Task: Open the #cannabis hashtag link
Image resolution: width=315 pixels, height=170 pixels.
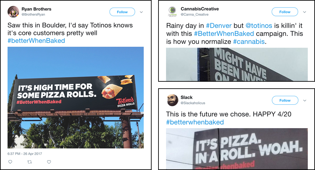Action: pyautogui.click(x=249, y=42)
